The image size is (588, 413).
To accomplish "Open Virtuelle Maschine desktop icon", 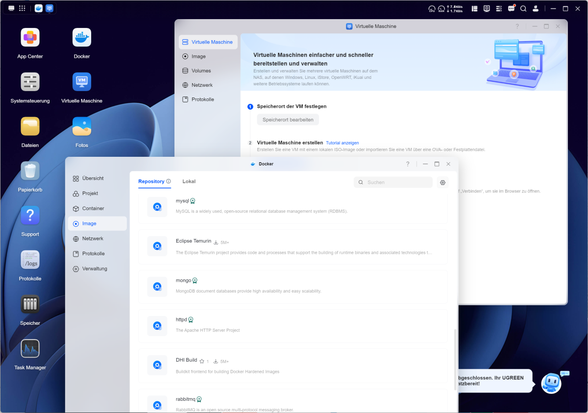I will coord(82,82).
